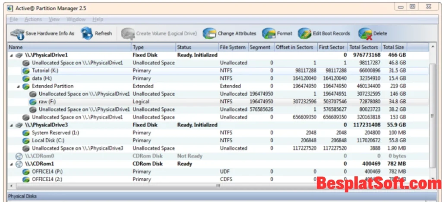The width and height of the screenshot is (442, 202).
Task: Click the UDF file system cell
Action: pos(224,171)
